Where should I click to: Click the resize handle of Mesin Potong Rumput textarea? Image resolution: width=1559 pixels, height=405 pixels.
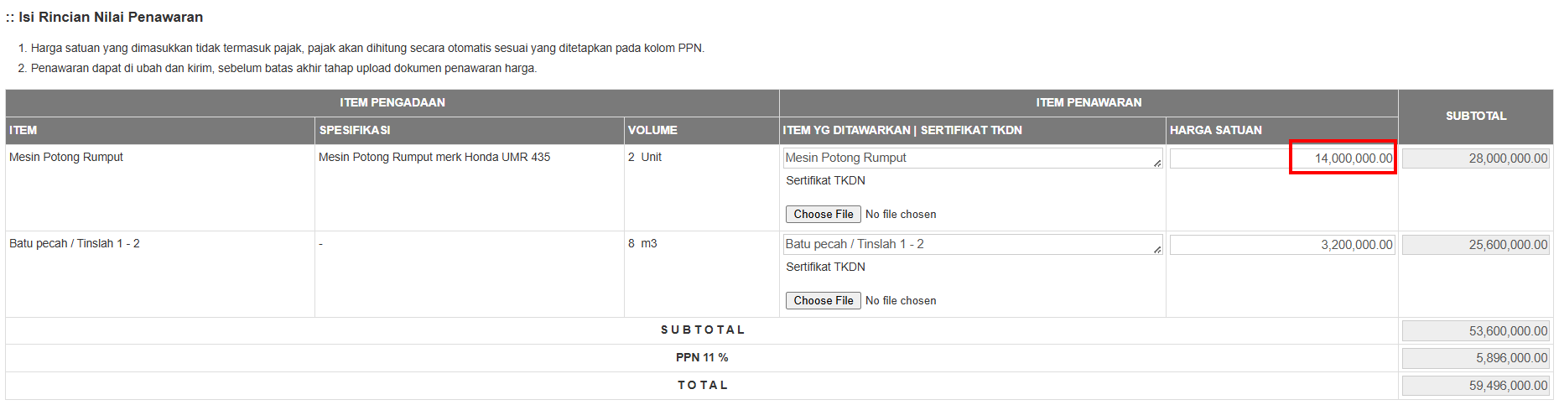(1157, 163)
